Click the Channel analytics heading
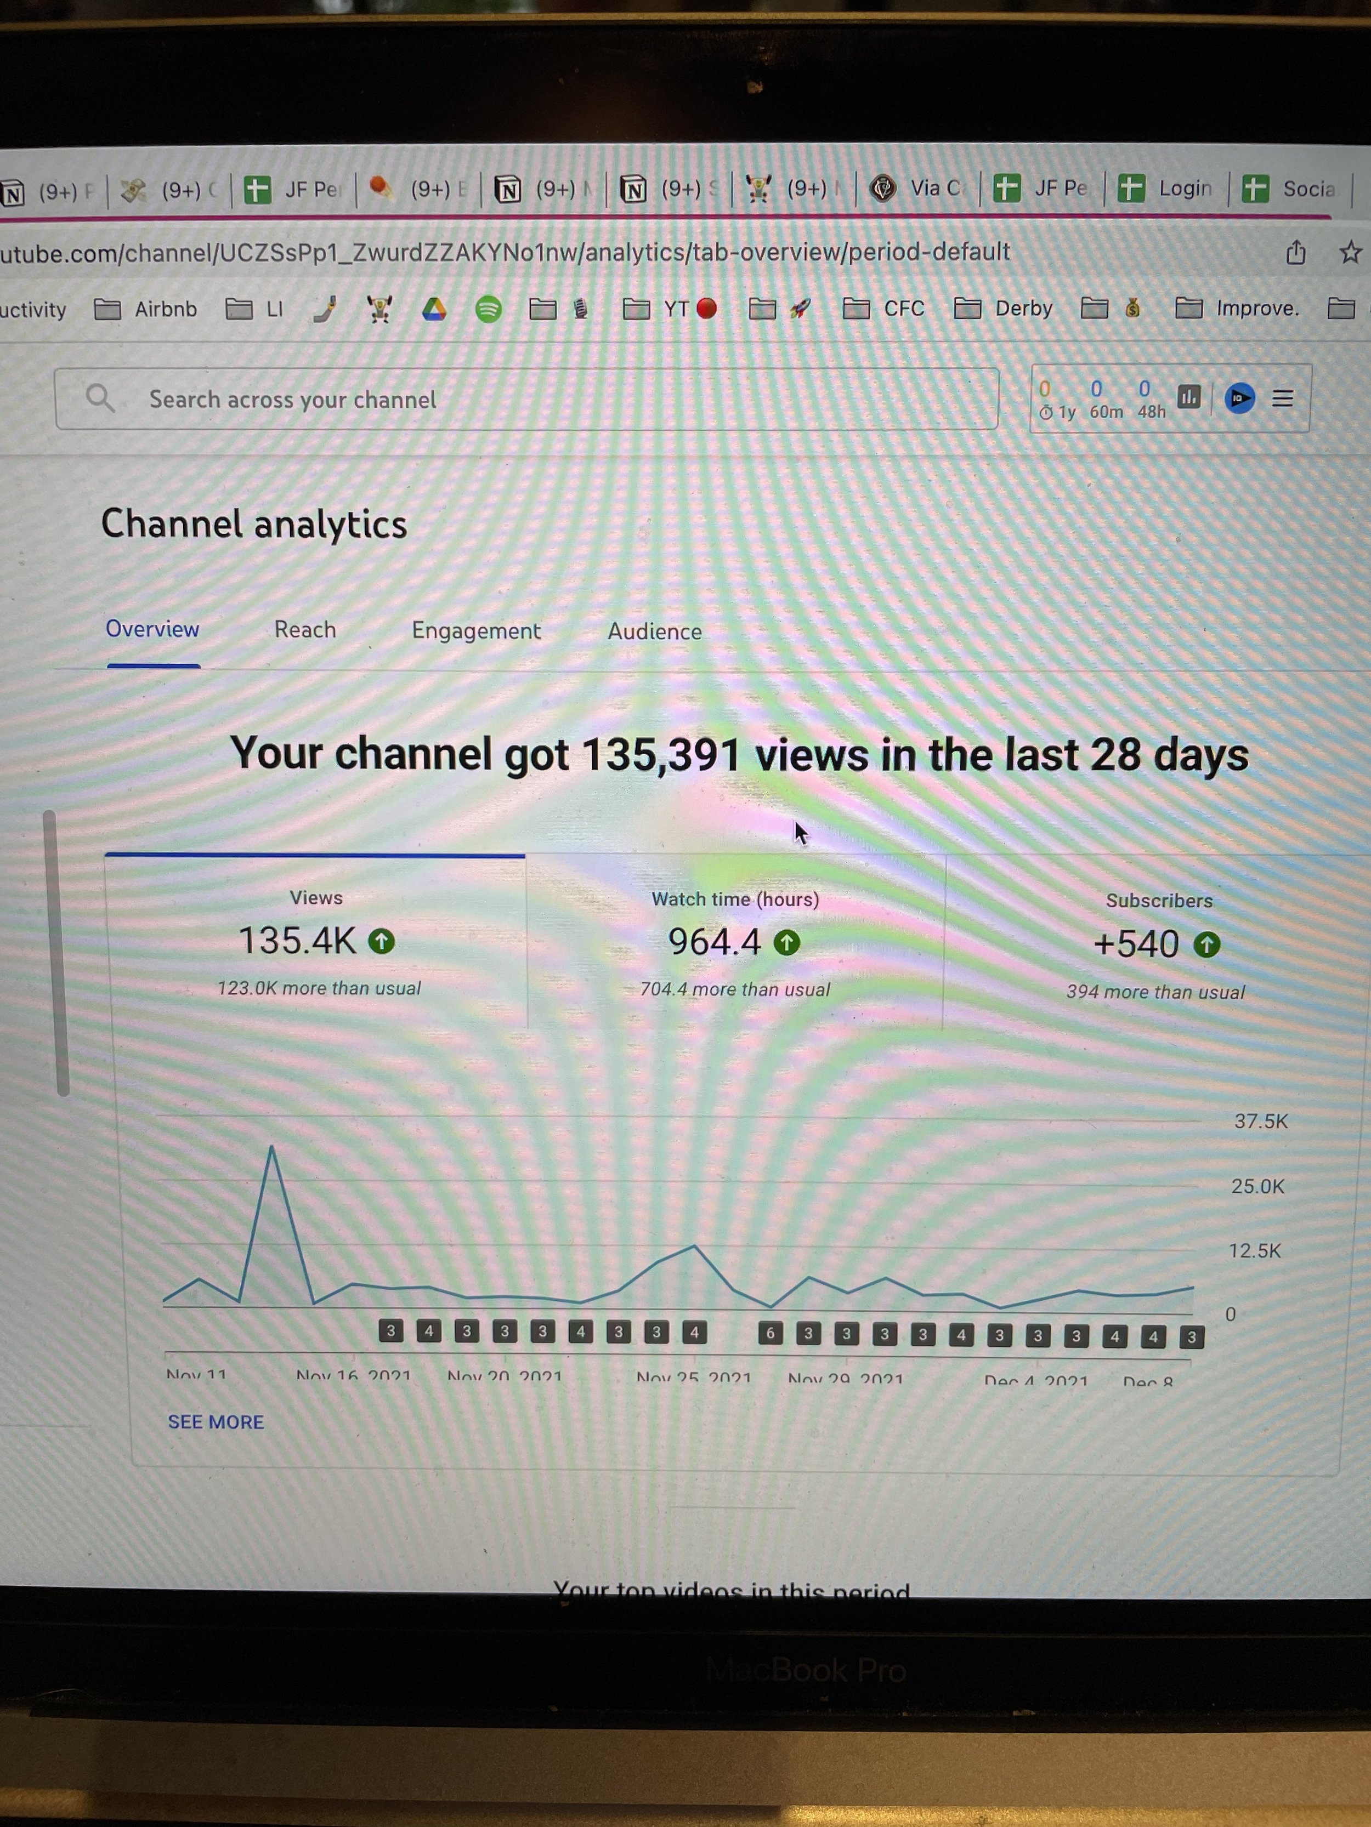The width and height of the screenshot is (1371, 1827). [x=254, y=525]
